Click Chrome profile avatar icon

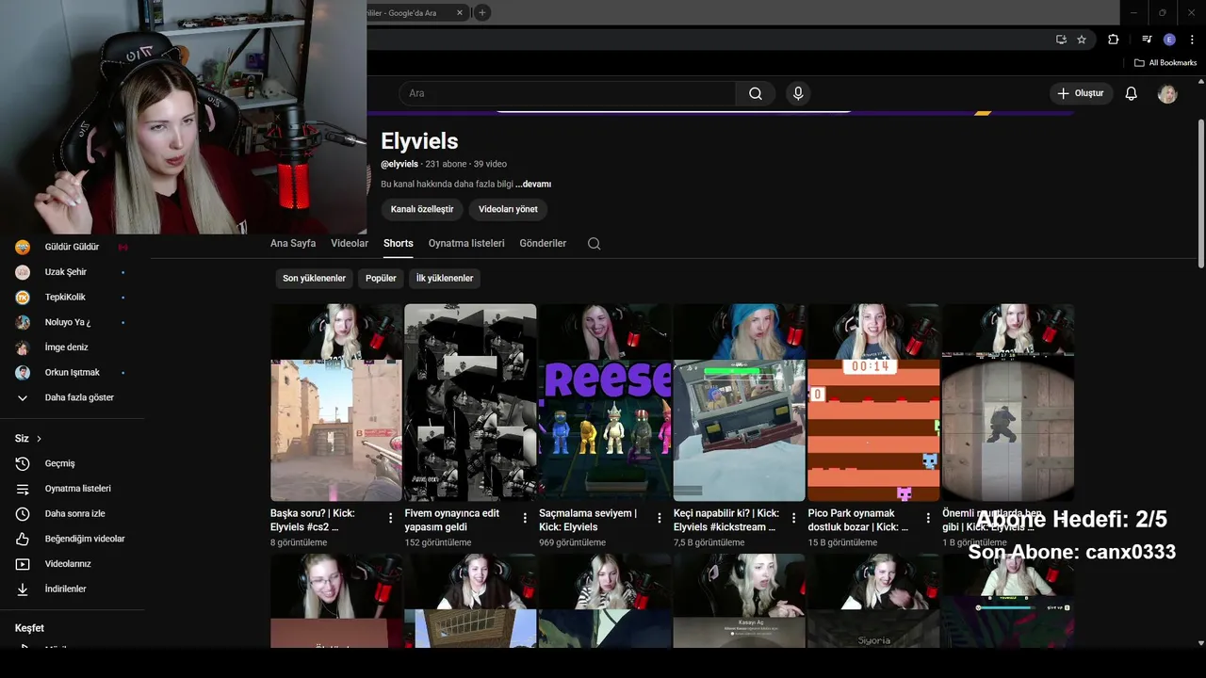click(x=1169, y=40)
